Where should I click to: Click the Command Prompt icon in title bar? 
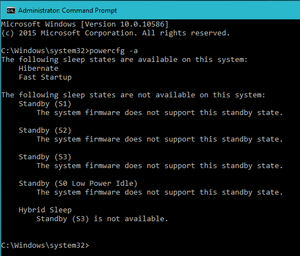[11, 11]
